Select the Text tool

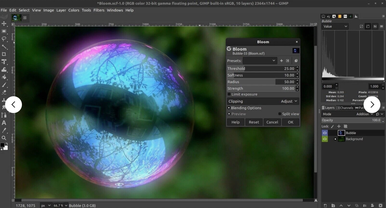pos(4,123)
